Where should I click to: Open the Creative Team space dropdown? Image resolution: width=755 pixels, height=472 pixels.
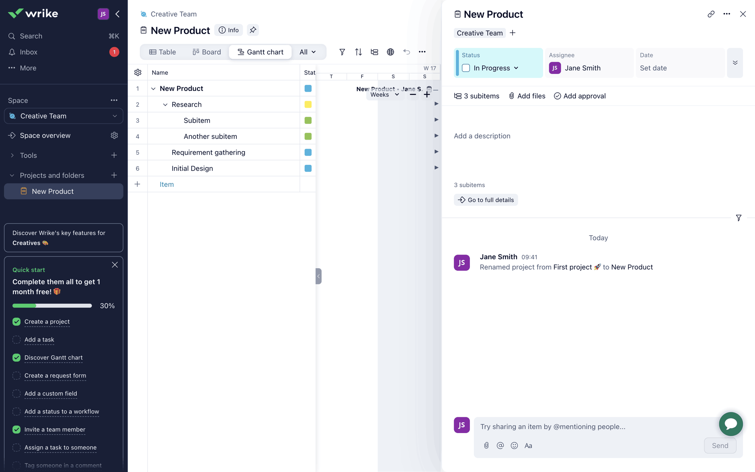tap(64, 116)
